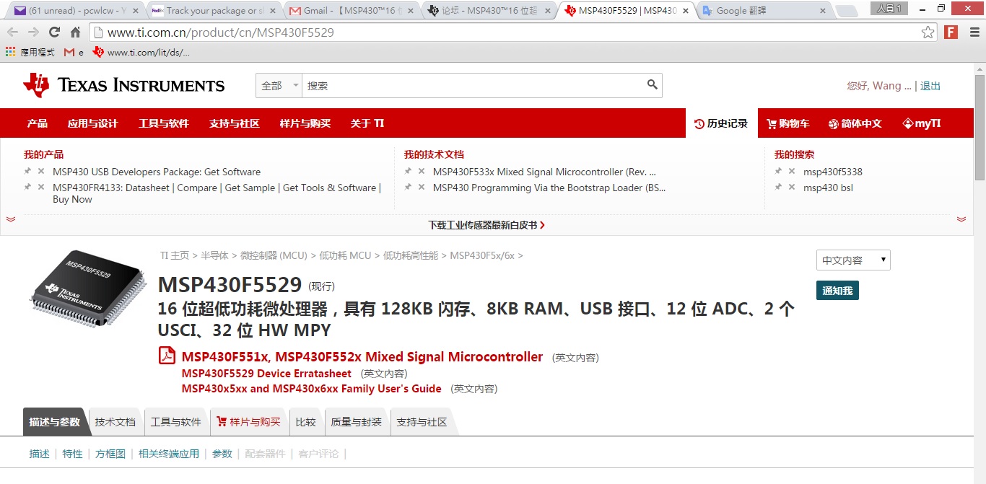Open the myTI menu
The width and height of the screenshot is (986, 484).
click(922, 123)
